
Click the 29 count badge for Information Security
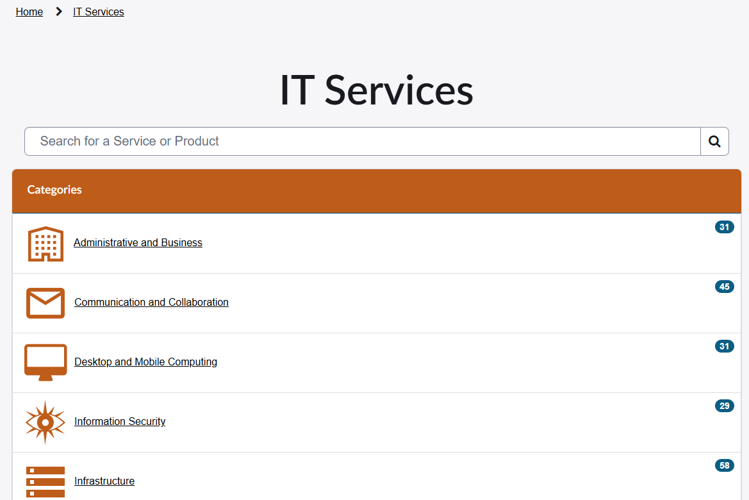click(724, 406)
